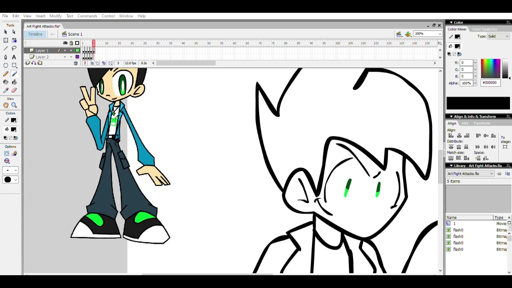
Task: Select the Pencil tool
Action: 6,74
